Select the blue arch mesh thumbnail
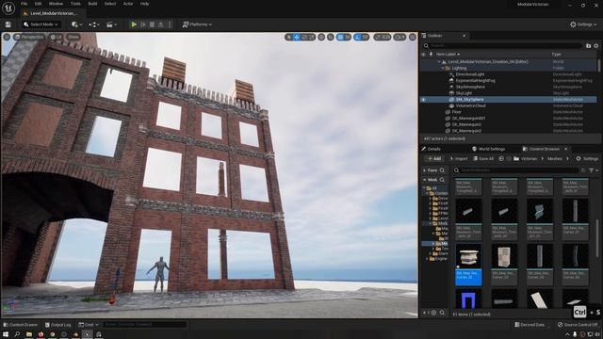The height and width of the screenshot is (339, 603). [x=468, y=299]
